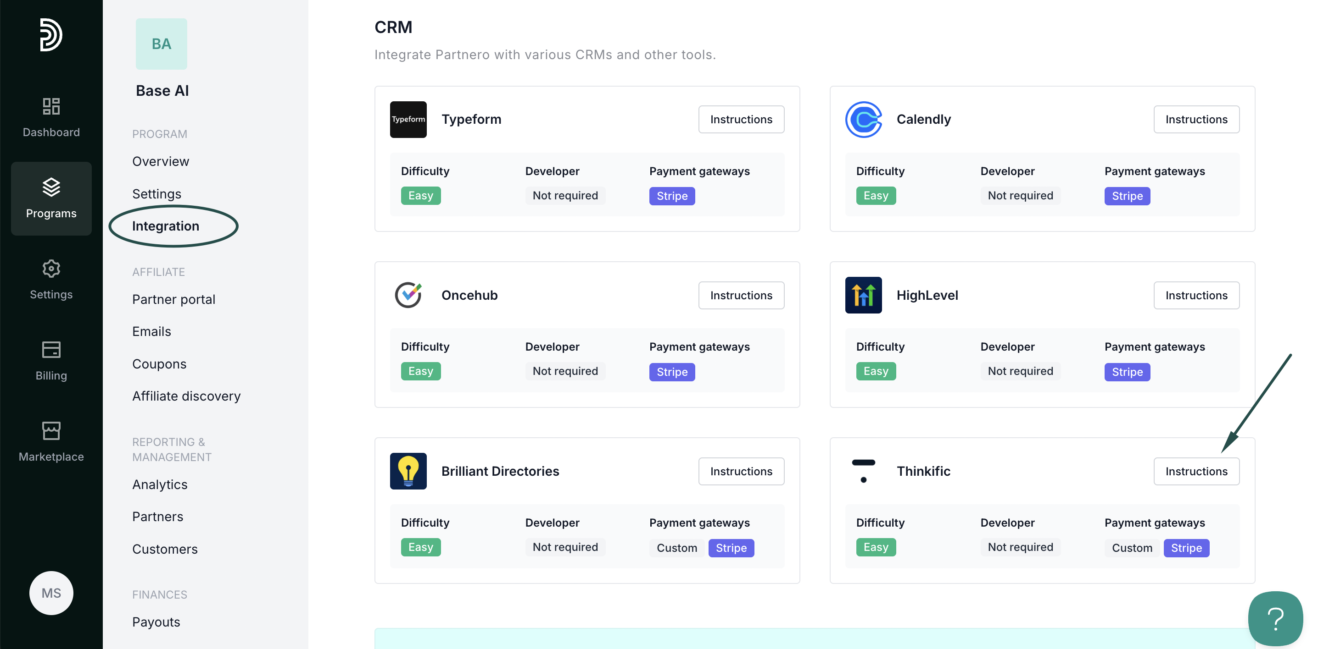This screenshot has height=649, width=1318.
Task: Click Brilliant Directories' Stripe gateway badge
Action: point(731,547)
